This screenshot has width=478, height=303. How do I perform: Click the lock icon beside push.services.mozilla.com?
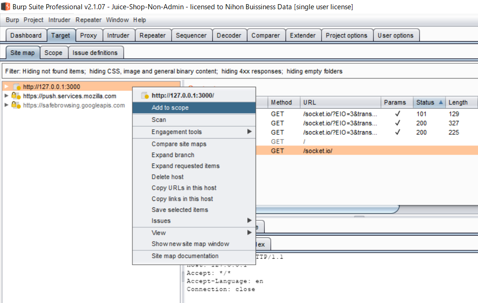click(x=16, y=96)
